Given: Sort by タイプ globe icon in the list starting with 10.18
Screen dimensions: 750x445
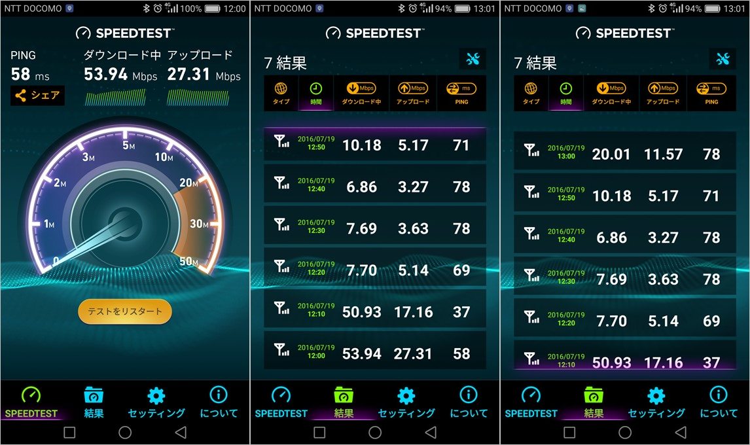Looking at the screenshot, I should click(281, 93).
